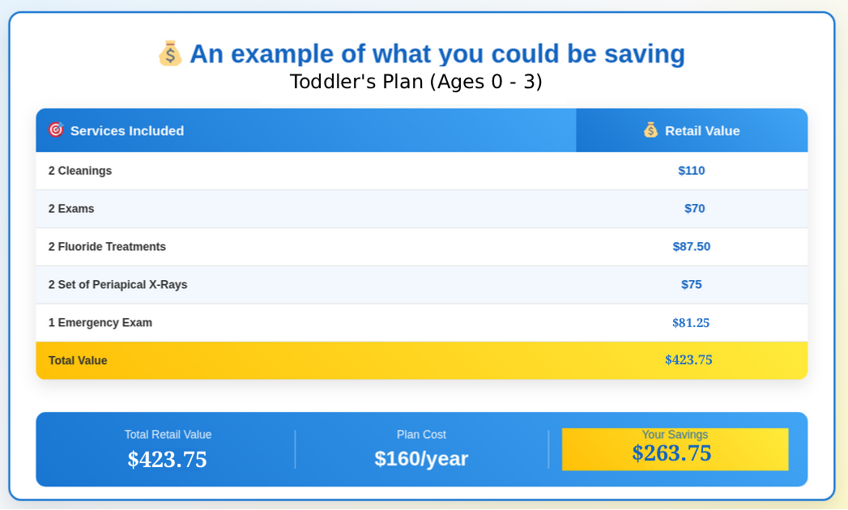Click the Toddler's Plan (Ages 0 - 3) subtitle
This screenshot has width=848, height=510.
[415, 82]
